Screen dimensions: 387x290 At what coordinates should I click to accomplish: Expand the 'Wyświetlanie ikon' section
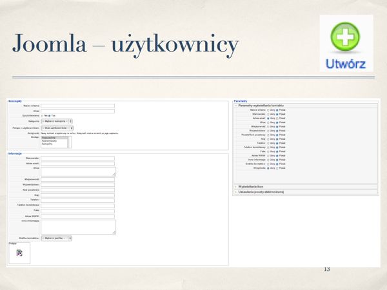tap(255, 186)
